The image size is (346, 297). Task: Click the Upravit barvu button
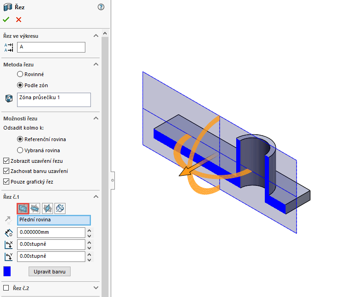pos(49,272)
